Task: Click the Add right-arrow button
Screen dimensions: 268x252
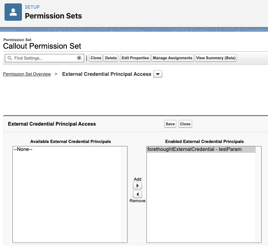Action: coord(137,186)
